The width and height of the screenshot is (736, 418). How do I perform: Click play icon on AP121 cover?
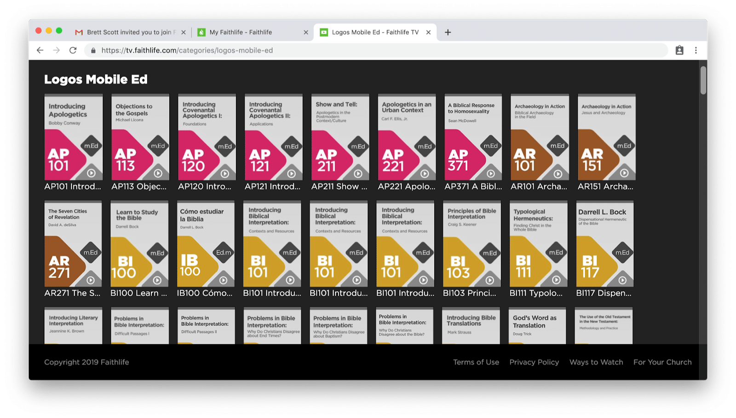[x=291, y=174]
